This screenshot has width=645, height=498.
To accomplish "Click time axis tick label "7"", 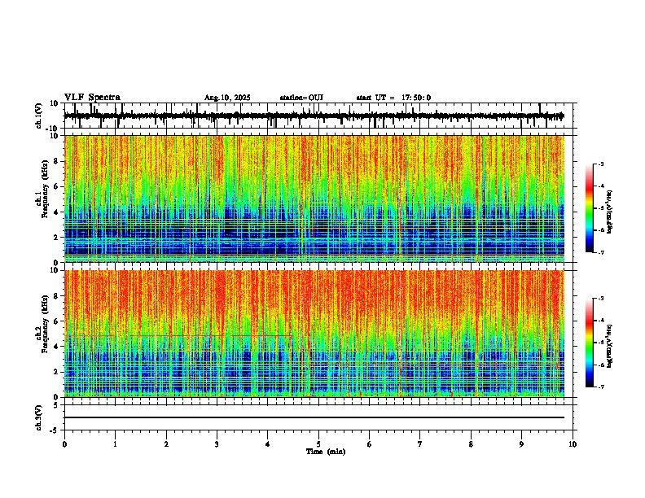I will point(420,444).
